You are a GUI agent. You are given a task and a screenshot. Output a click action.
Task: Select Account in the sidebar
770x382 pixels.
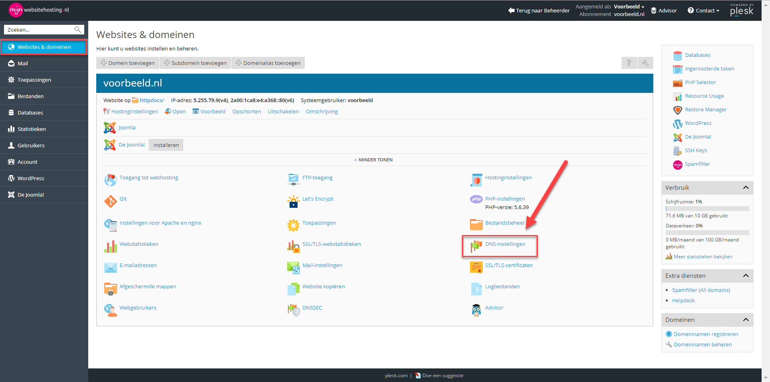44,162
